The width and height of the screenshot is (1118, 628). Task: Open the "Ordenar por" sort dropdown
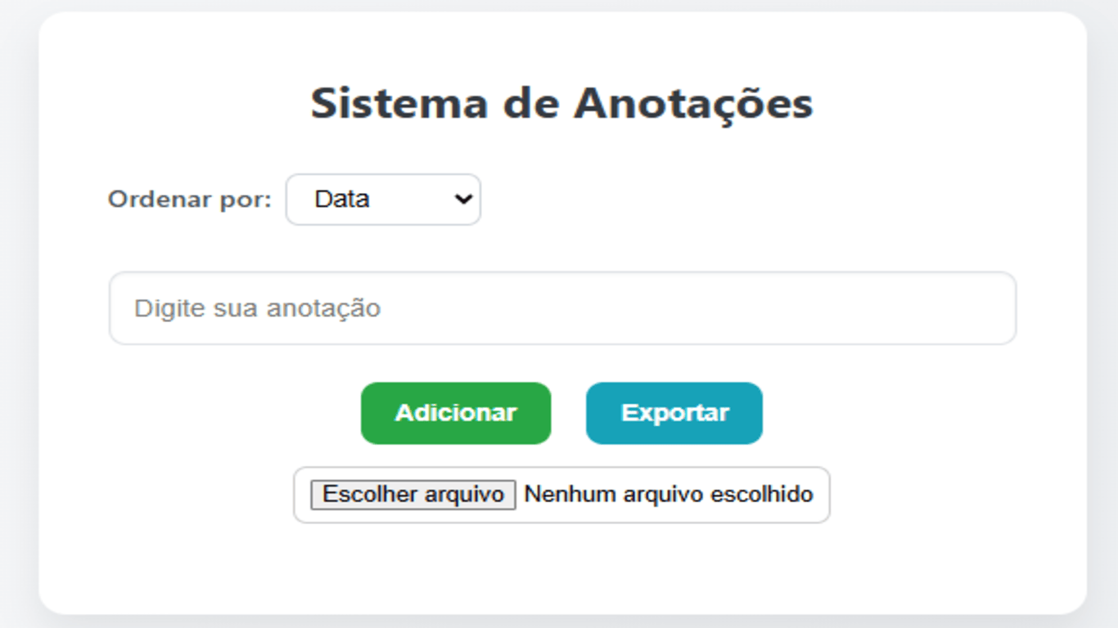pyautogui.click(x=382, y=199)
